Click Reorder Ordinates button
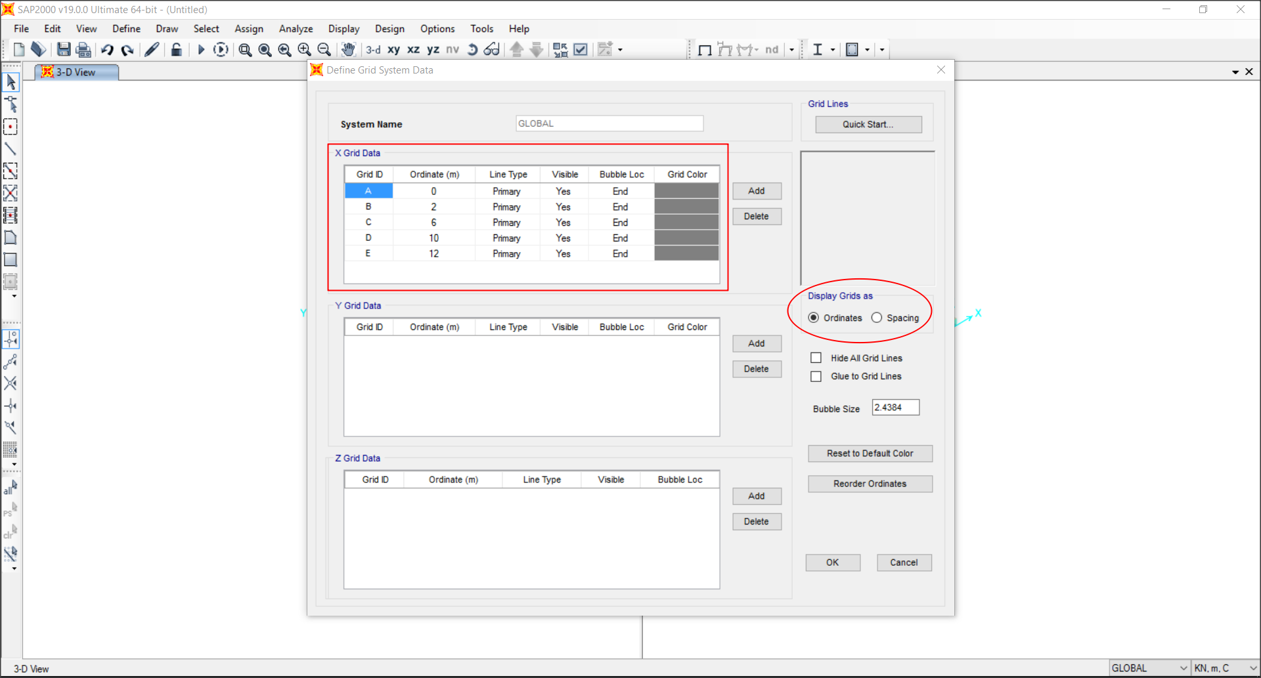The height and width of the screenshot is (678, 1261). 870,484
